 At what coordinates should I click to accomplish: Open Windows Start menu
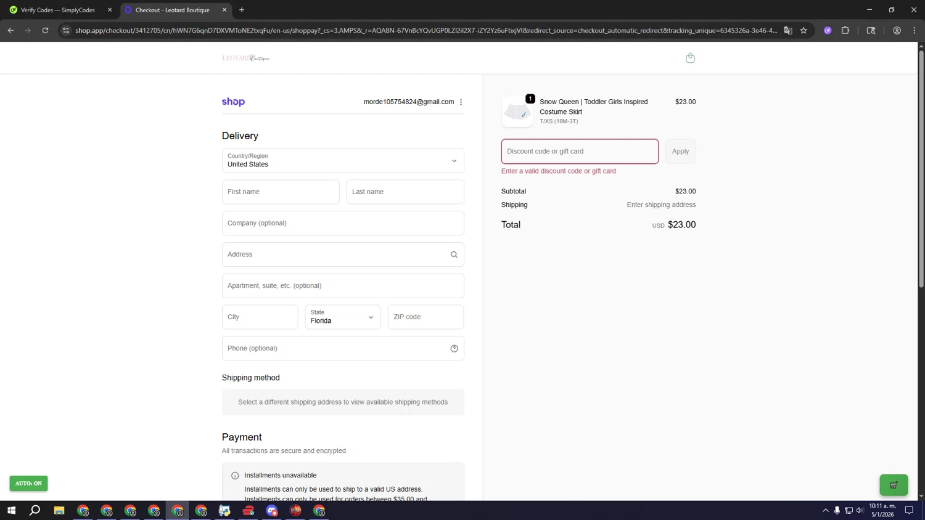(11, 510)
